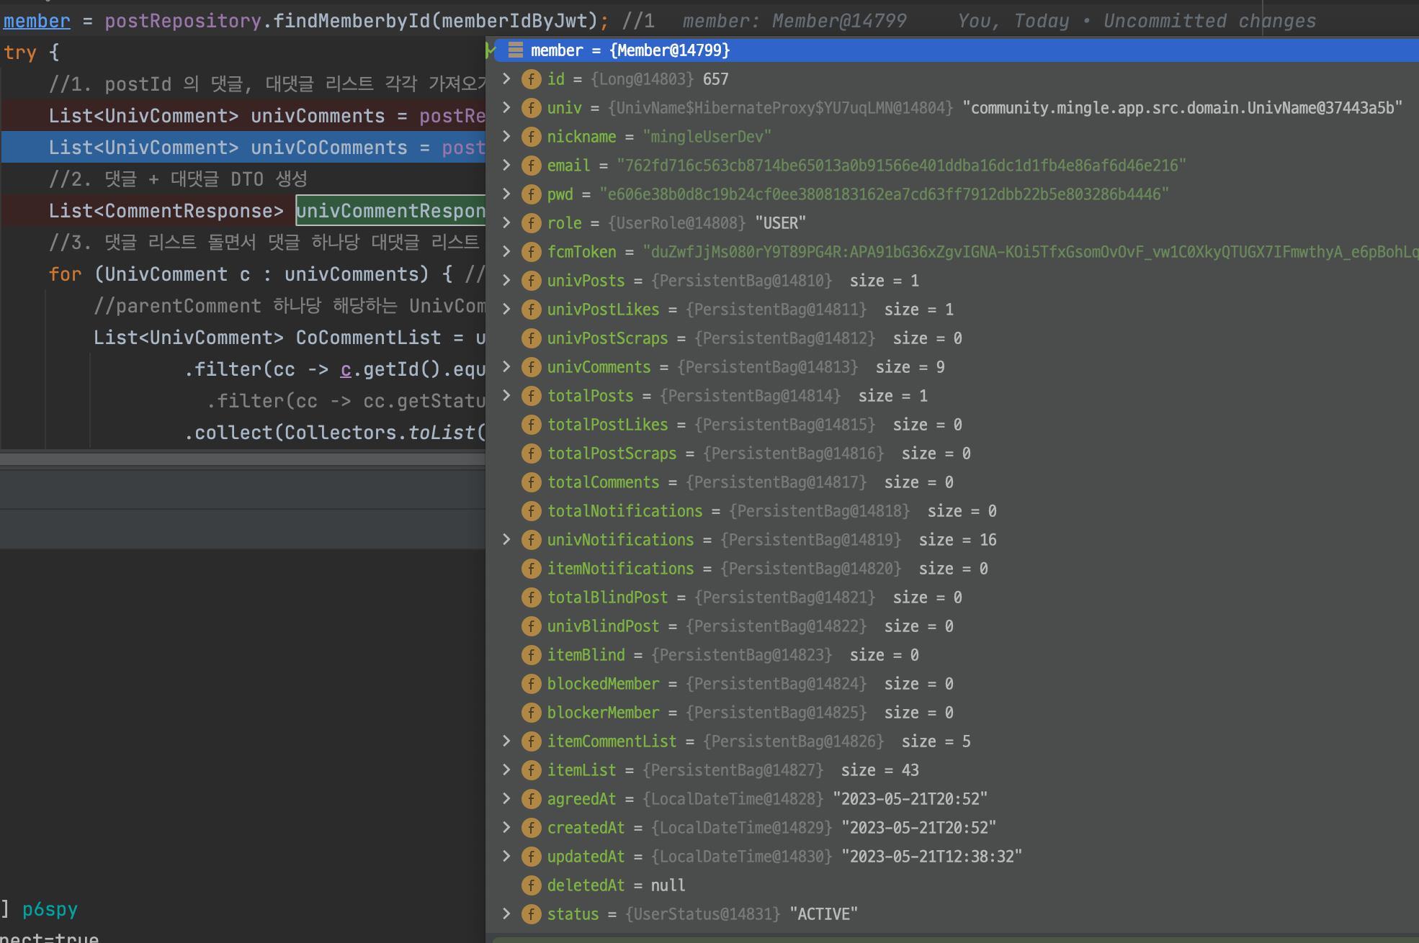Viewport: 1419px width, 943px height.
Task: Expand the univ field node
Action: [x=506, y=107]
